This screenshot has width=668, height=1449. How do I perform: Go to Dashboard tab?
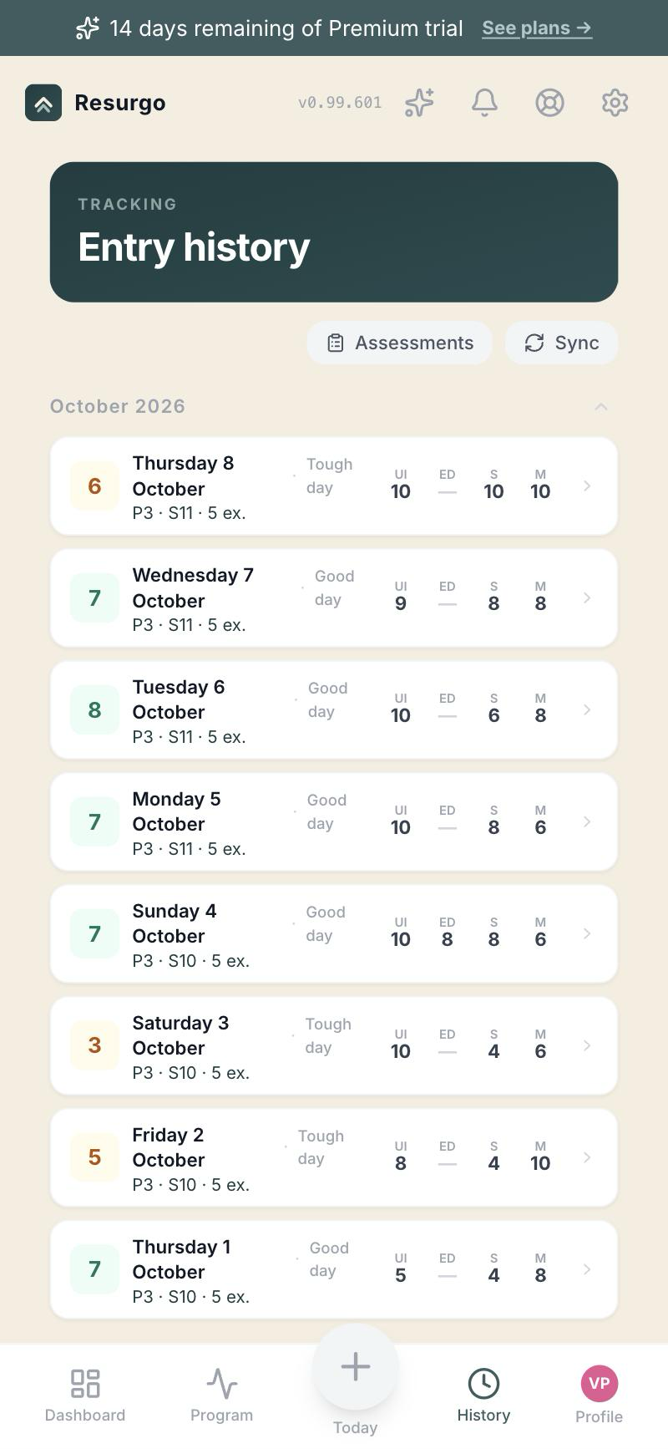(85, 1396)
